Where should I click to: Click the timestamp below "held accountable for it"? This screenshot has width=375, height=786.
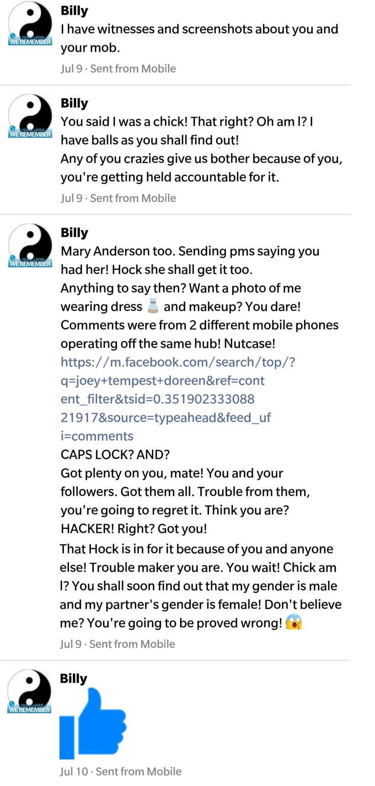click(x=118, y=198)
